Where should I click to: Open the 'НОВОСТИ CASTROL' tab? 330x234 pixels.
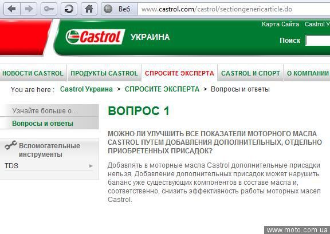[x=33, y=73]
